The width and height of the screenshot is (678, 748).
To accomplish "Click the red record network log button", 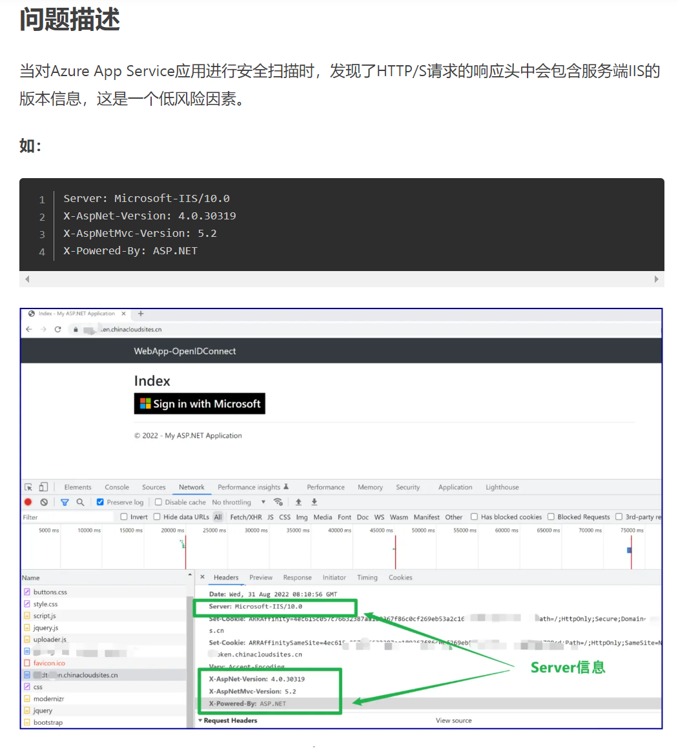I will point(28,502).
